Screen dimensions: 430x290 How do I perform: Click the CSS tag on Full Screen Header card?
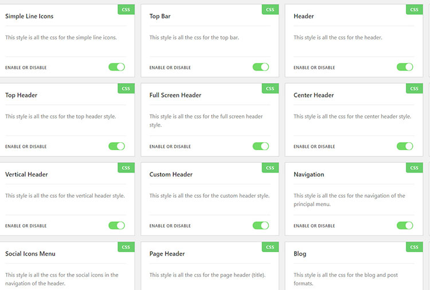pos(270,89)
